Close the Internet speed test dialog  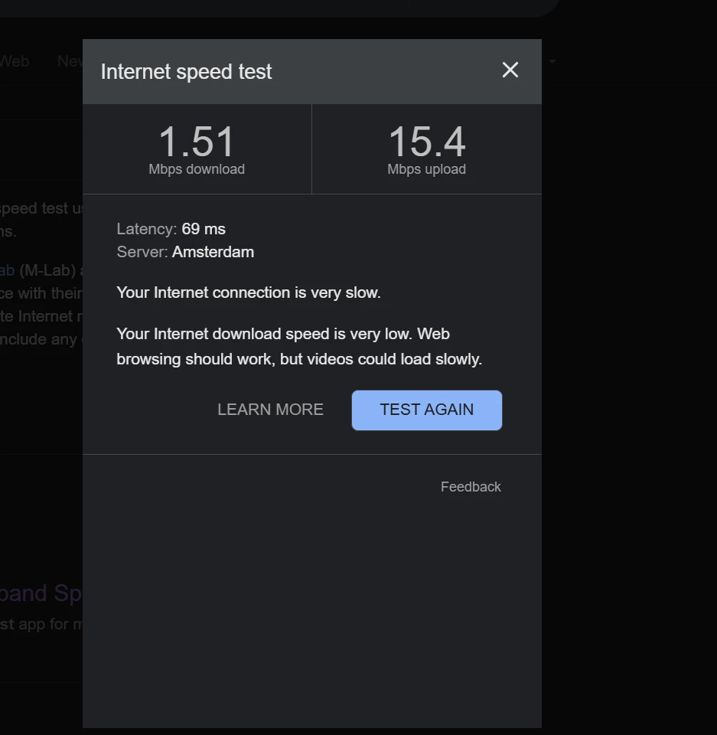(x=510, y=70)
